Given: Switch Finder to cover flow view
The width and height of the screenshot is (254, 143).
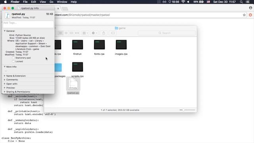Looking at the screenshot, I should [77, 33].
